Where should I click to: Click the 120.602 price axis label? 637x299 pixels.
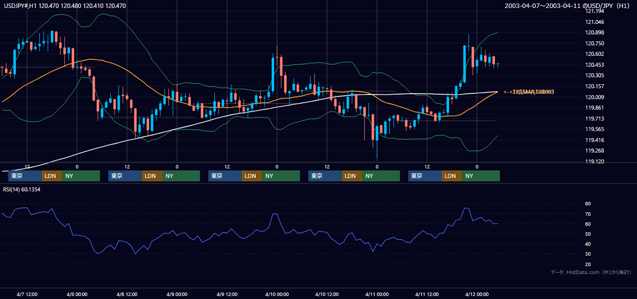pos(595,54)
